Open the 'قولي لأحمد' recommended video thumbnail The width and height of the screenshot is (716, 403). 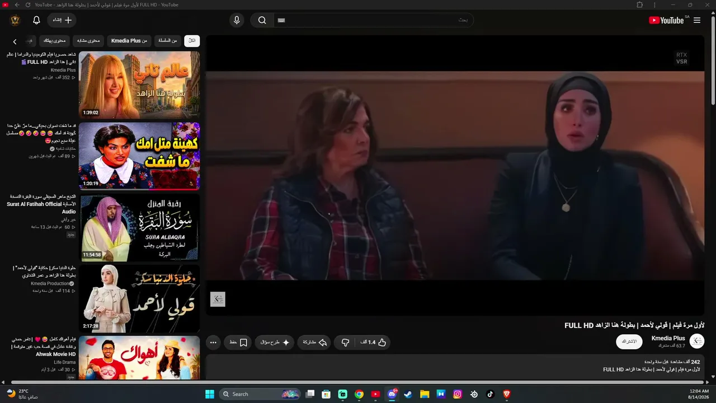[139, 299]
